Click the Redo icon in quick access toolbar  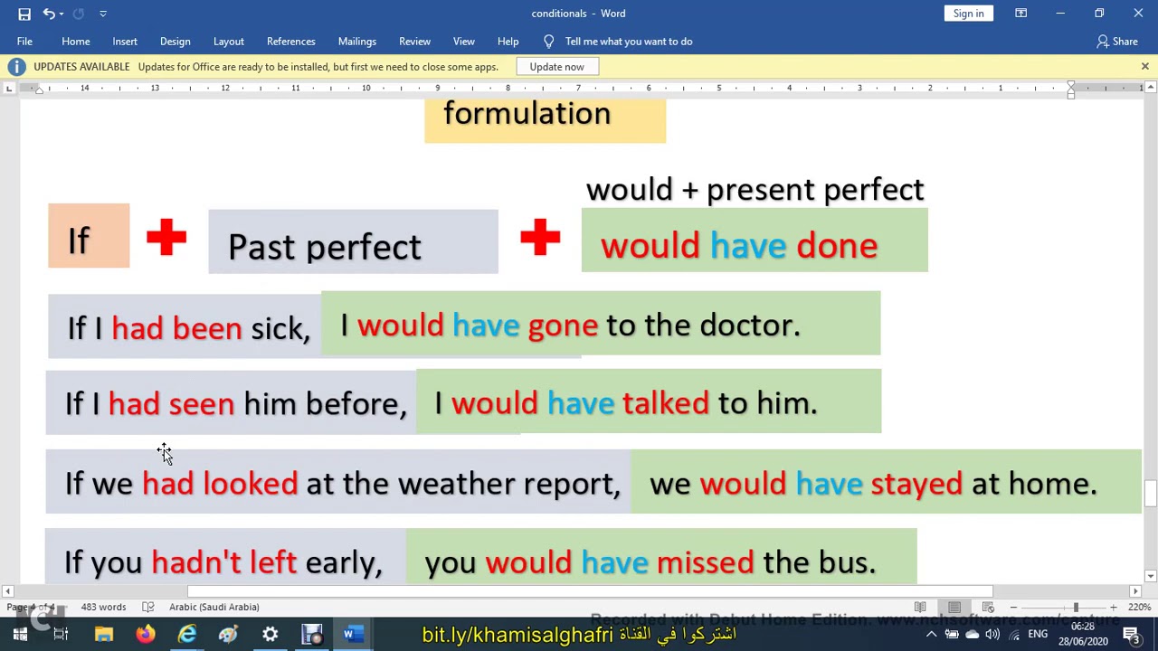coord(79,14)
